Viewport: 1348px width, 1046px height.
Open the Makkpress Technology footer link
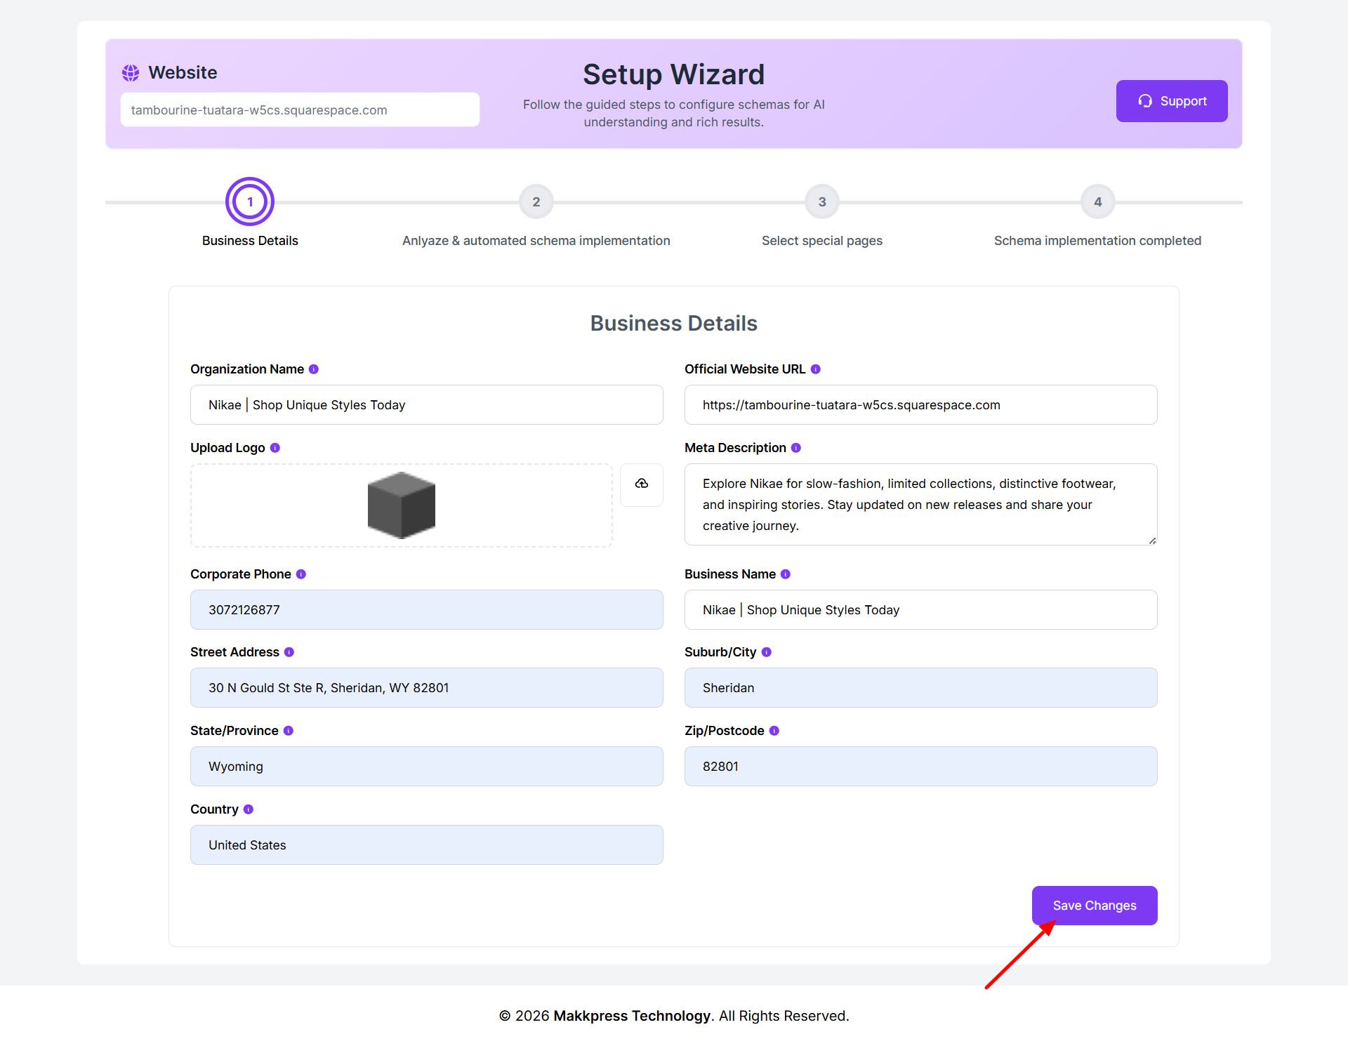click(x=632, y=1016)
